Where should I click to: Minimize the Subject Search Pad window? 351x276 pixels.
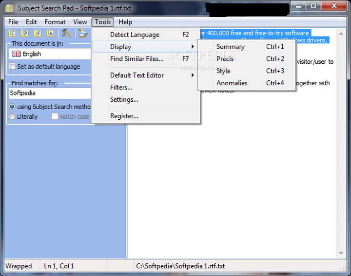tap(298, 6)
